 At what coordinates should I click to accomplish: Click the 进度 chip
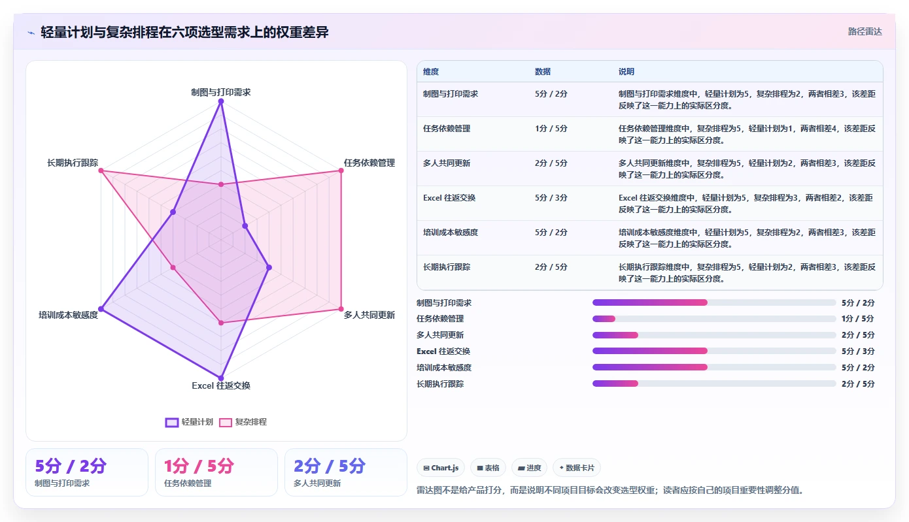pyautogui.click(x=529, y=468)
